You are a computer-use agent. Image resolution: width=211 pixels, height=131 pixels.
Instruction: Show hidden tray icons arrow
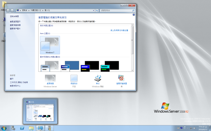point(188,128)
